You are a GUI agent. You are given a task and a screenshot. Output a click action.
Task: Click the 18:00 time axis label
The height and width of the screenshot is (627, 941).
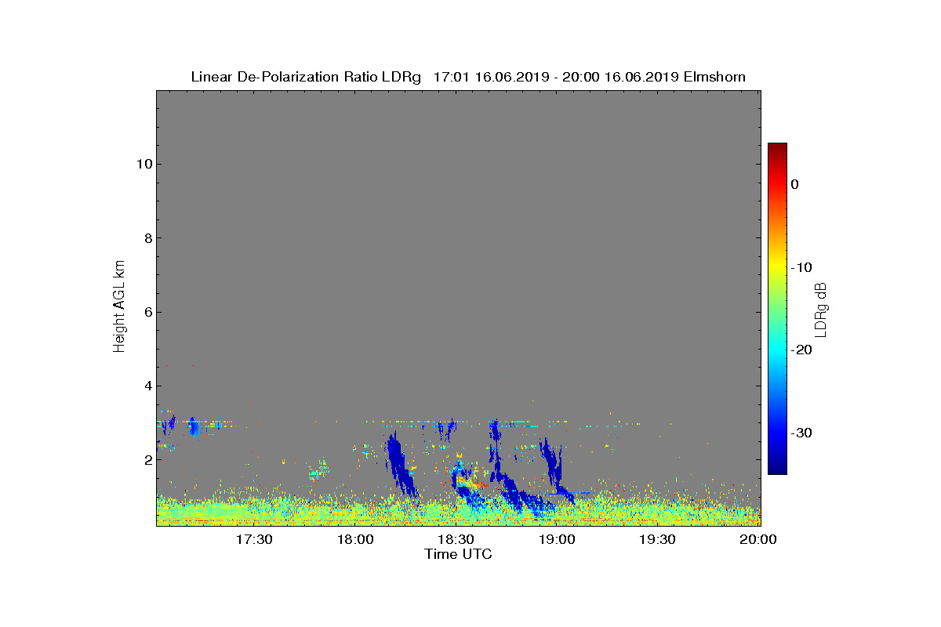pos(355,540)
